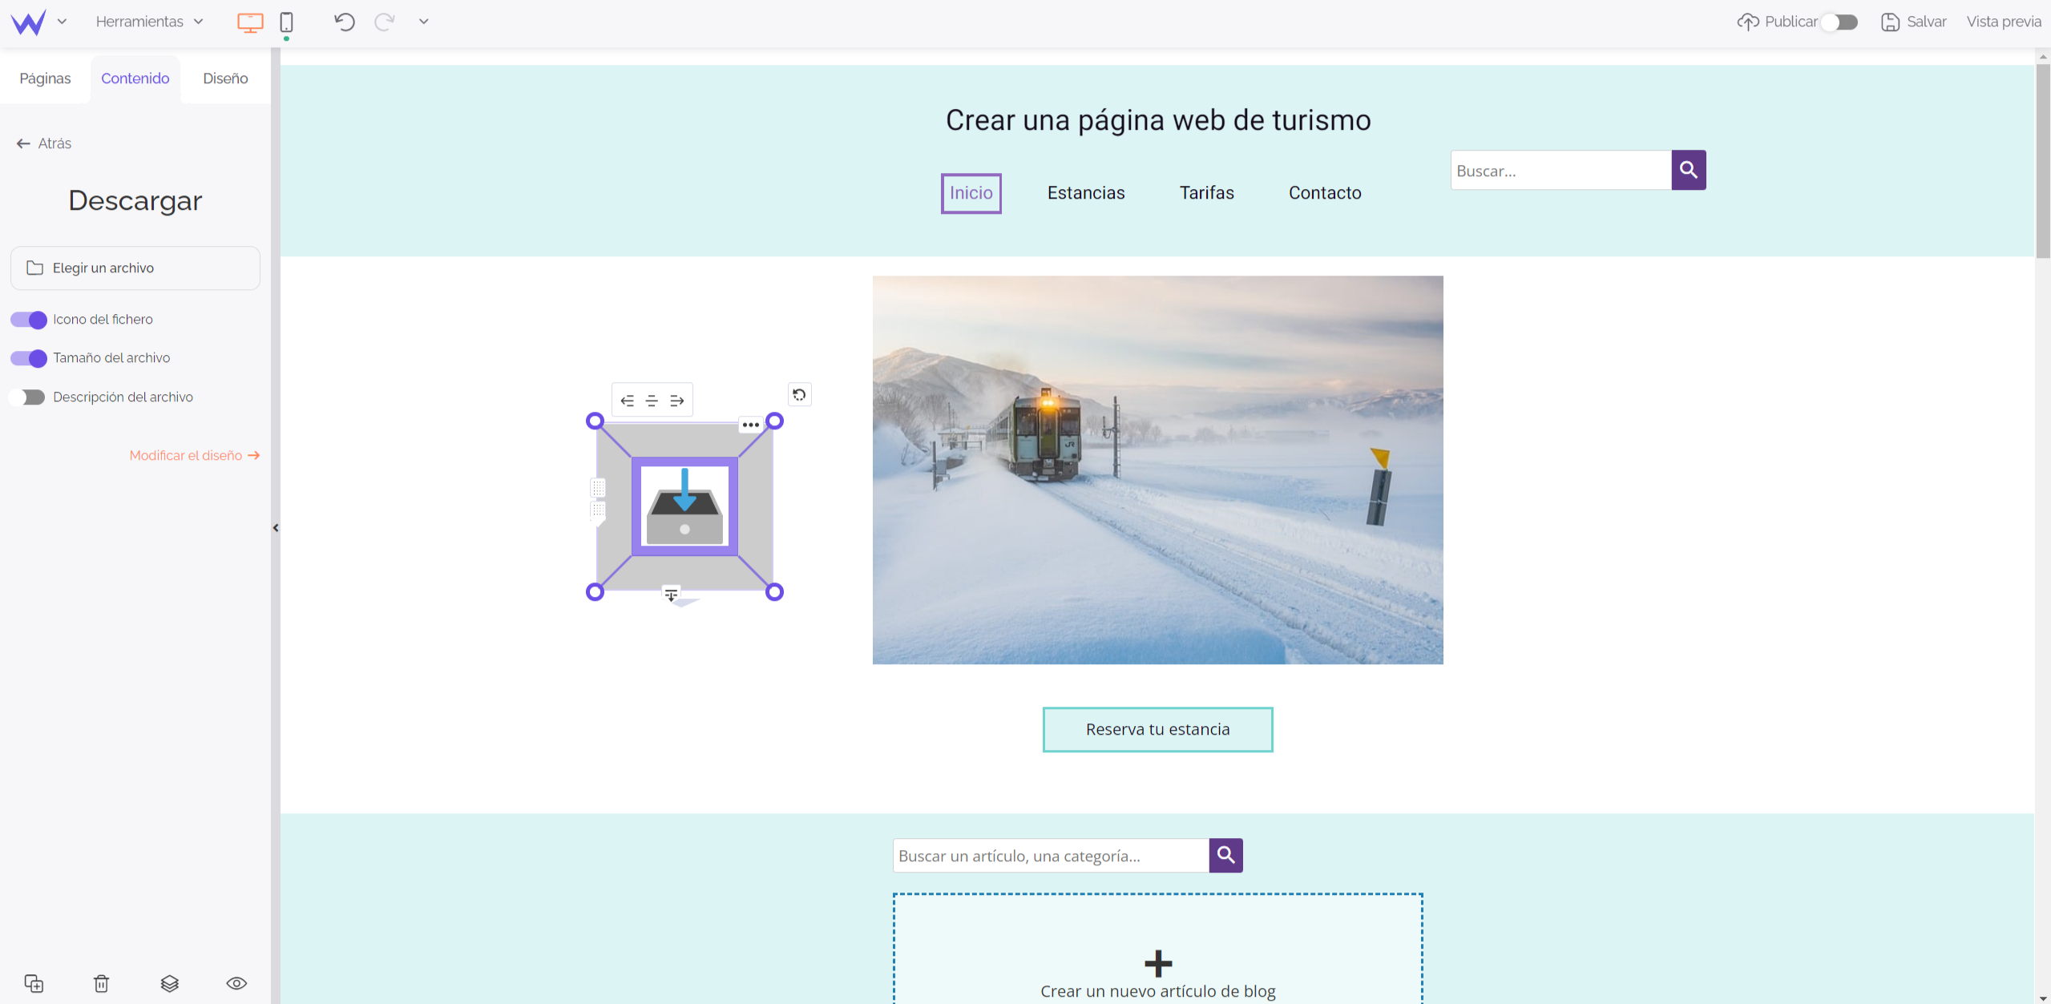Toggle Icono del fichero switch
2051x1004 pixels.
point(29,320)
